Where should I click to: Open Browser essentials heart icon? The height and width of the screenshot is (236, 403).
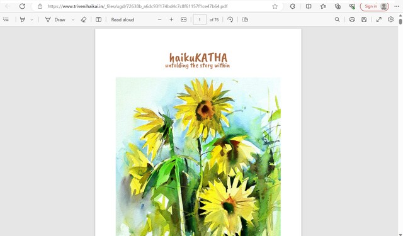[x=352, y=6]
